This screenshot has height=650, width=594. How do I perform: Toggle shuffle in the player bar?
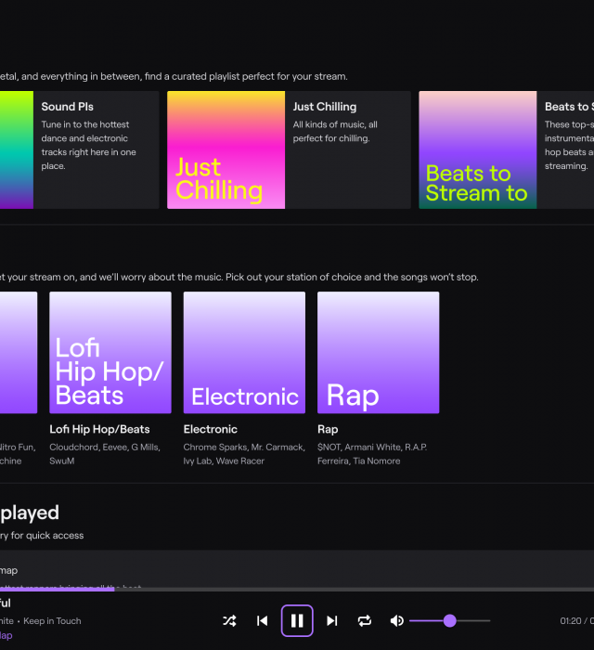230,620
